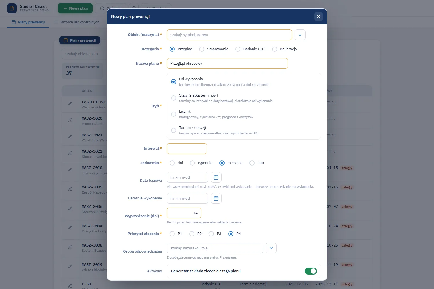Image resolution: width=434 pixels, height=289 pixels.
Task: Click the Plany prewencji panel button
Action: click(x=80, y=40)
